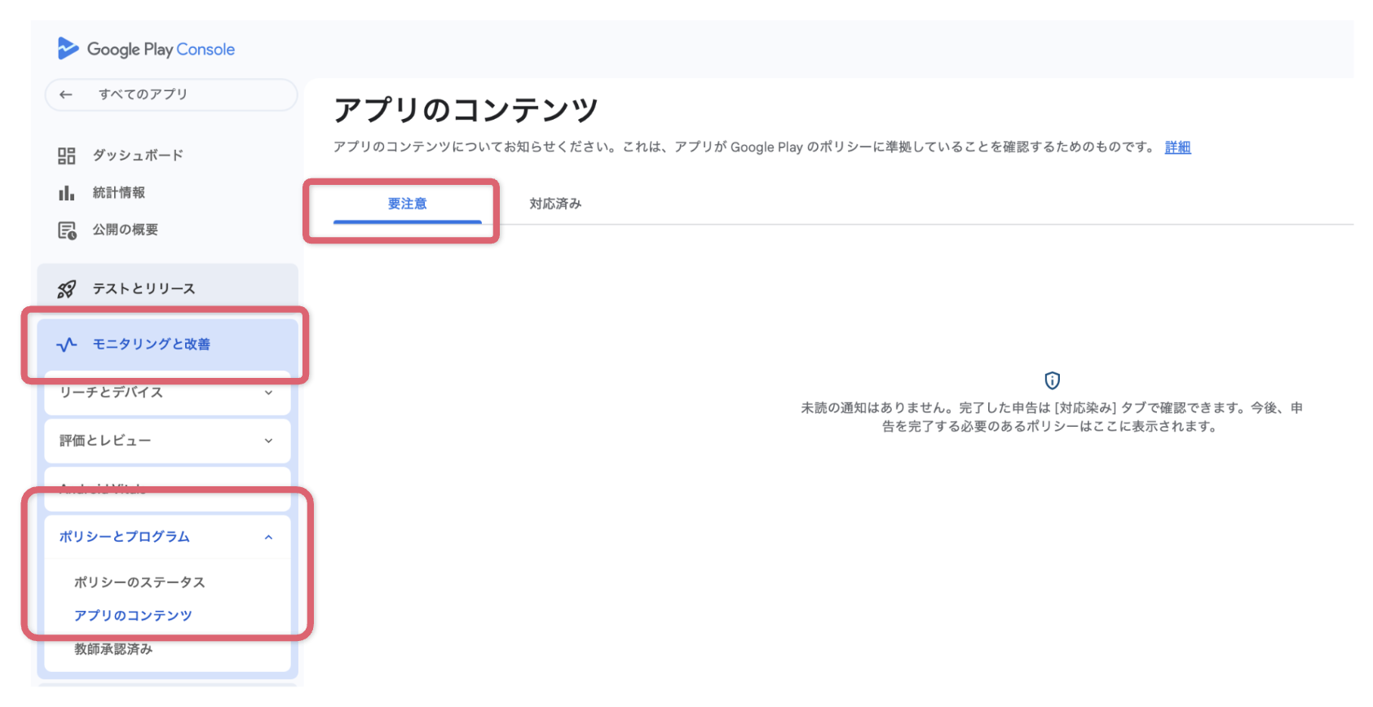Click the Google Play Console title text
This screenshot has width=1373, height=707.
pos(161,50)
